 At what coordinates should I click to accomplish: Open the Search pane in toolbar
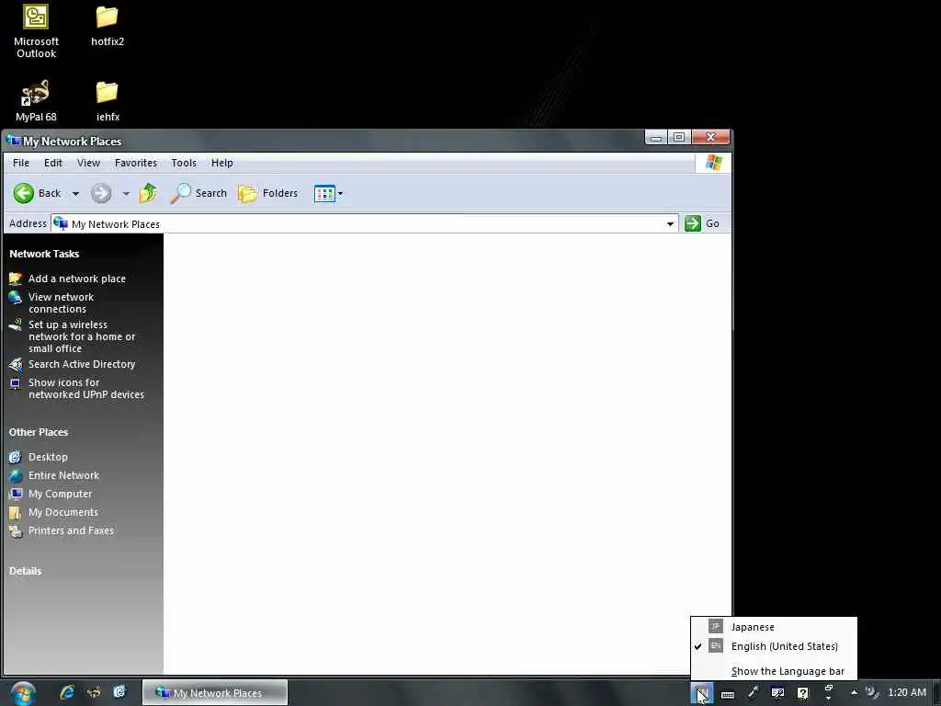click(x=198, y=193)
